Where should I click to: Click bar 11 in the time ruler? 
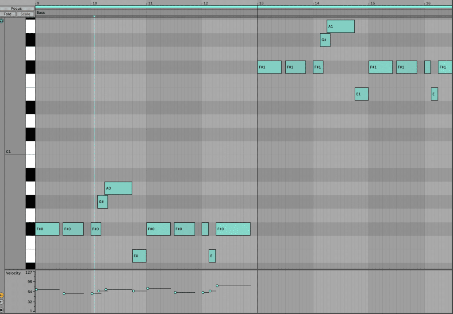[x=150, y=3]
